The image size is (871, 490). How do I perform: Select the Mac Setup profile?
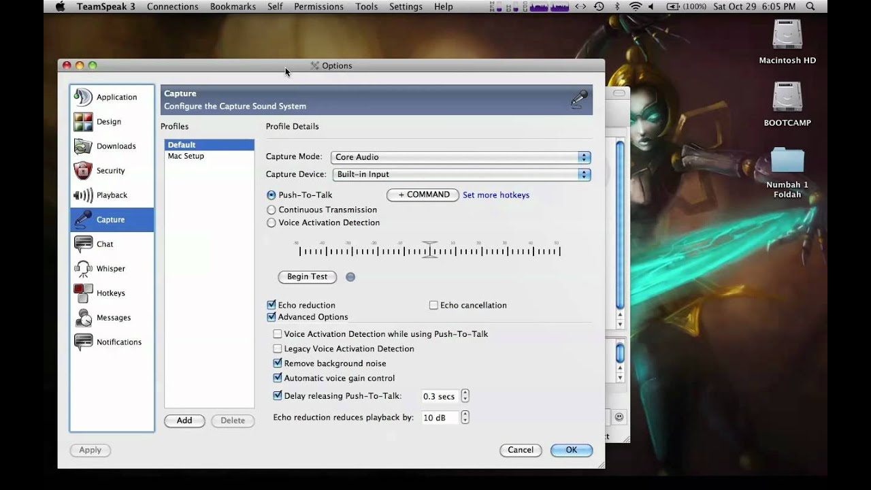[x=209, y=156]
